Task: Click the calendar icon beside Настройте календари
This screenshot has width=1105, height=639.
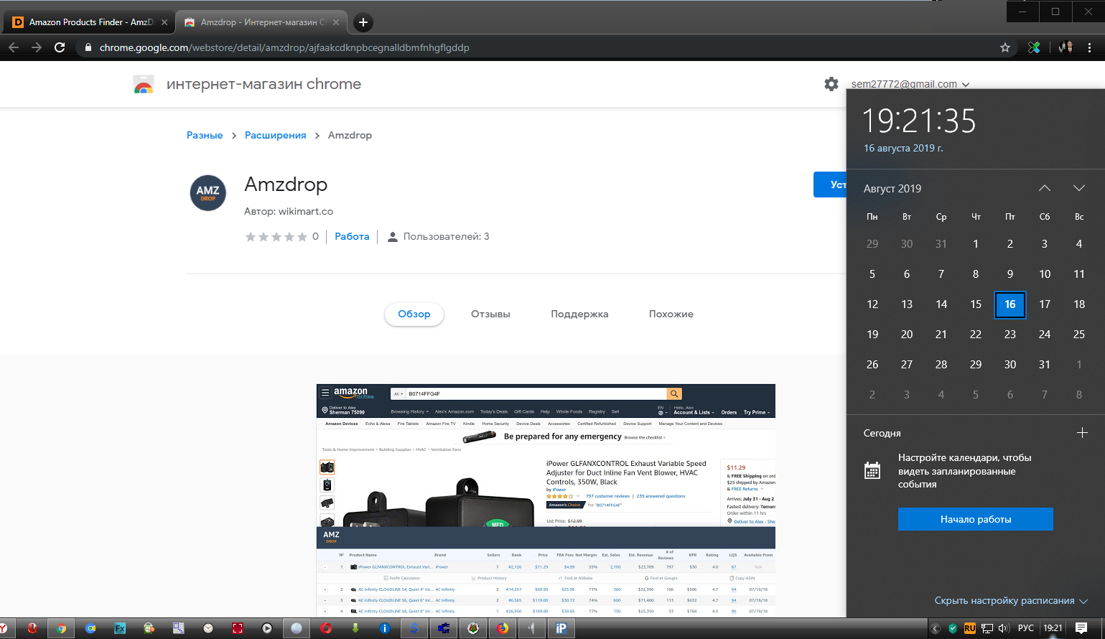Action: pos(872,471)
